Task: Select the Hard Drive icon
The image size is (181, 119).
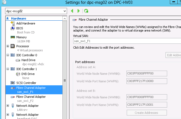Action: [x=18, y=60]
